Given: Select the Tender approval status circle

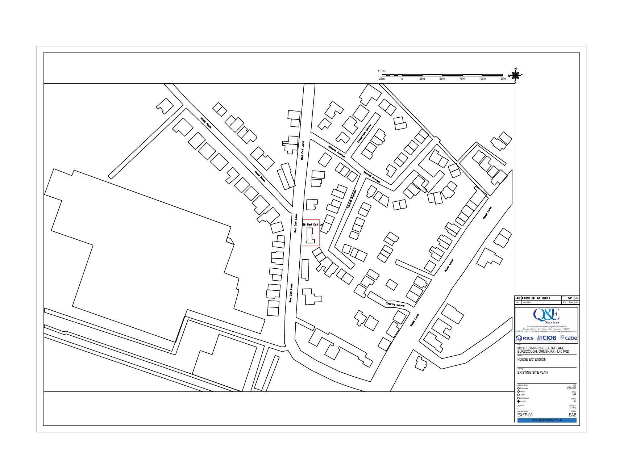Looking at the screenshot, I should point(519,395).
